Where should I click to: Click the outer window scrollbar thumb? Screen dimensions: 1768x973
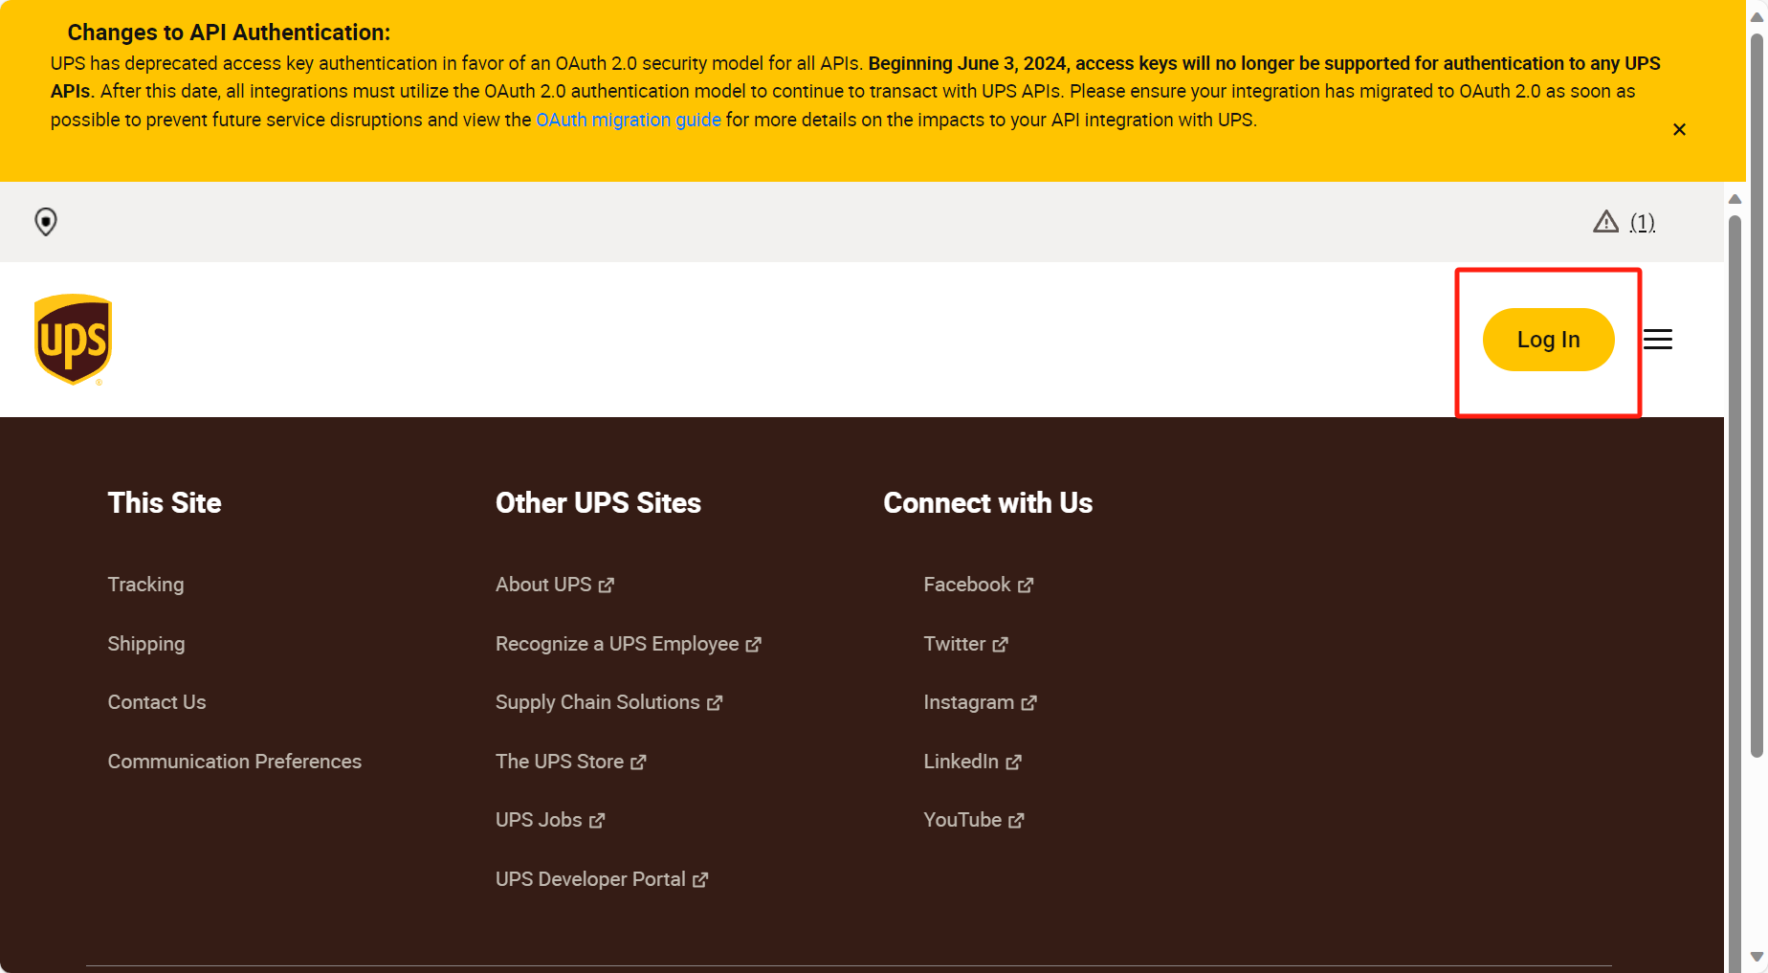(1757, 396)
